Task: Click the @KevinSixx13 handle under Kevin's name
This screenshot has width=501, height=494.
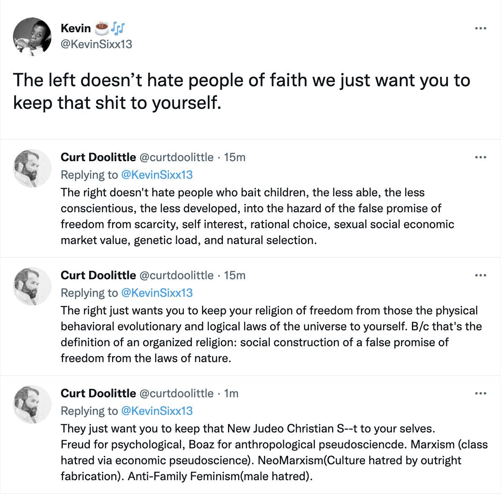Action: click(96, 44)
